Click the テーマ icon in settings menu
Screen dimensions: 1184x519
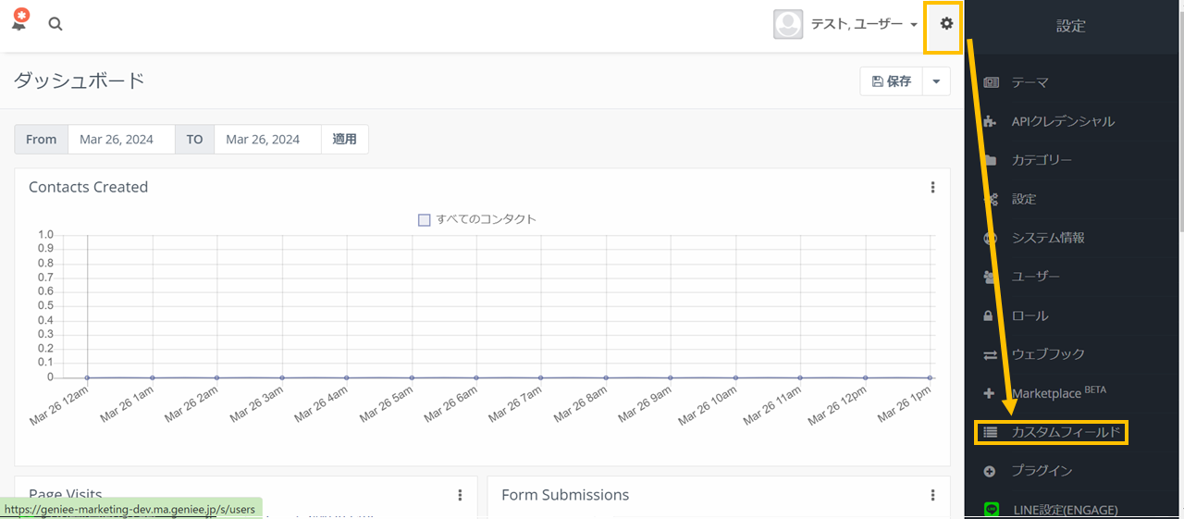click(x=991, y=82)
